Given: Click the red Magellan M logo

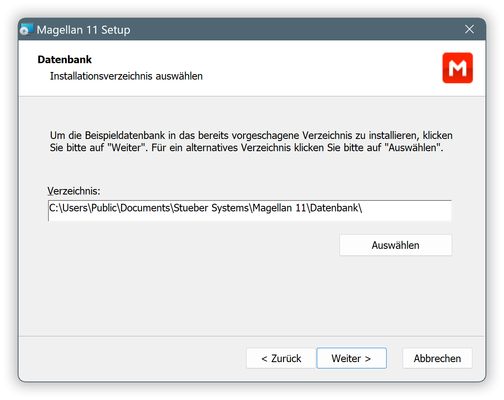Looking at the screenshot, I should (x=457, y=68).
